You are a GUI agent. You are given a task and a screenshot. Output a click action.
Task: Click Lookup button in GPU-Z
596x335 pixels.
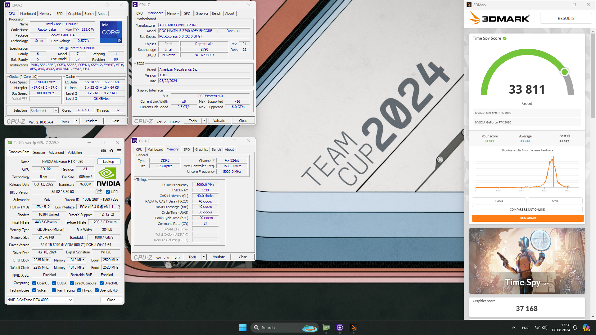108,162
